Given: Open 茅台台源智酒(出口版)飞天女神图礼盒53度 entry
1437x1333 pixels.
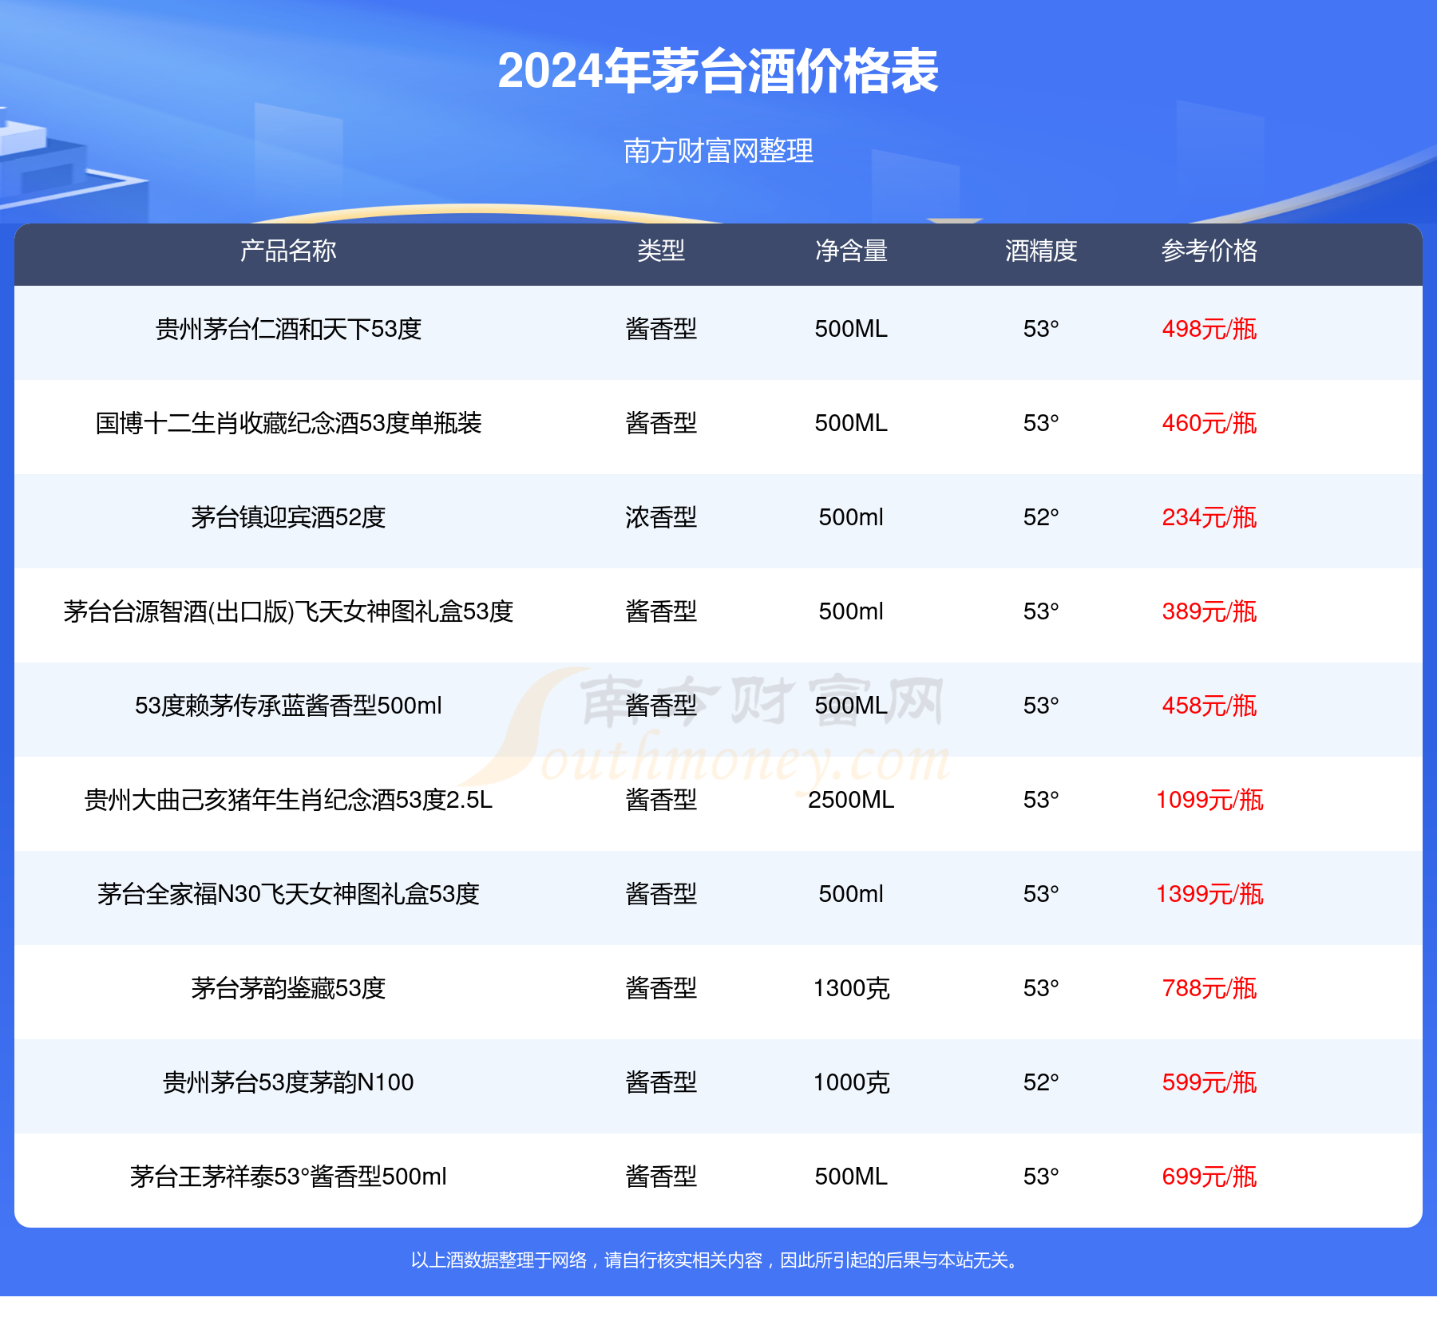Looking at the screenshot, I should 288,611.
